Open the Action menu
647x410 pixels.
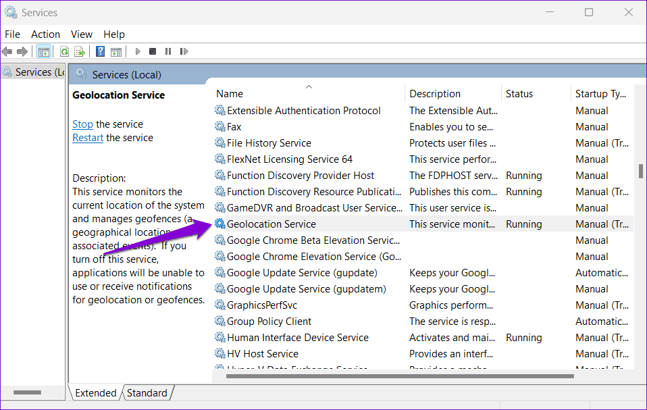click(x=45, y=34)
